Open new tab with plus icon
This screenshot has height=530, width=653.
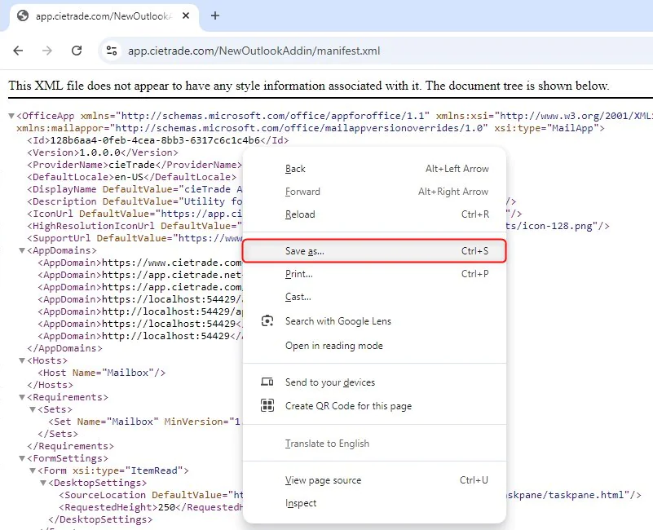click(x=215, y=15)
